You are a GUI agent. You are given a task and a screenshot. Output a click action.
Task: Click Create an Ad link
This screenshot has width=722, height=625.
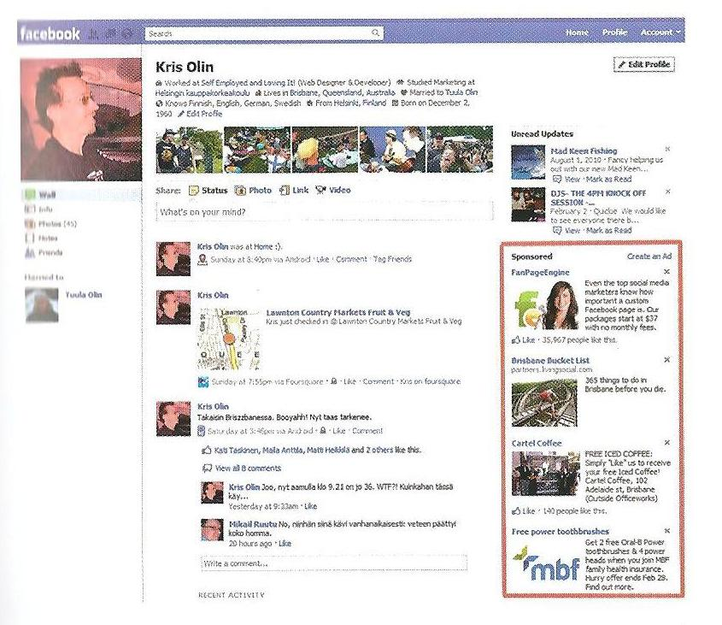(x=649, y=256)
